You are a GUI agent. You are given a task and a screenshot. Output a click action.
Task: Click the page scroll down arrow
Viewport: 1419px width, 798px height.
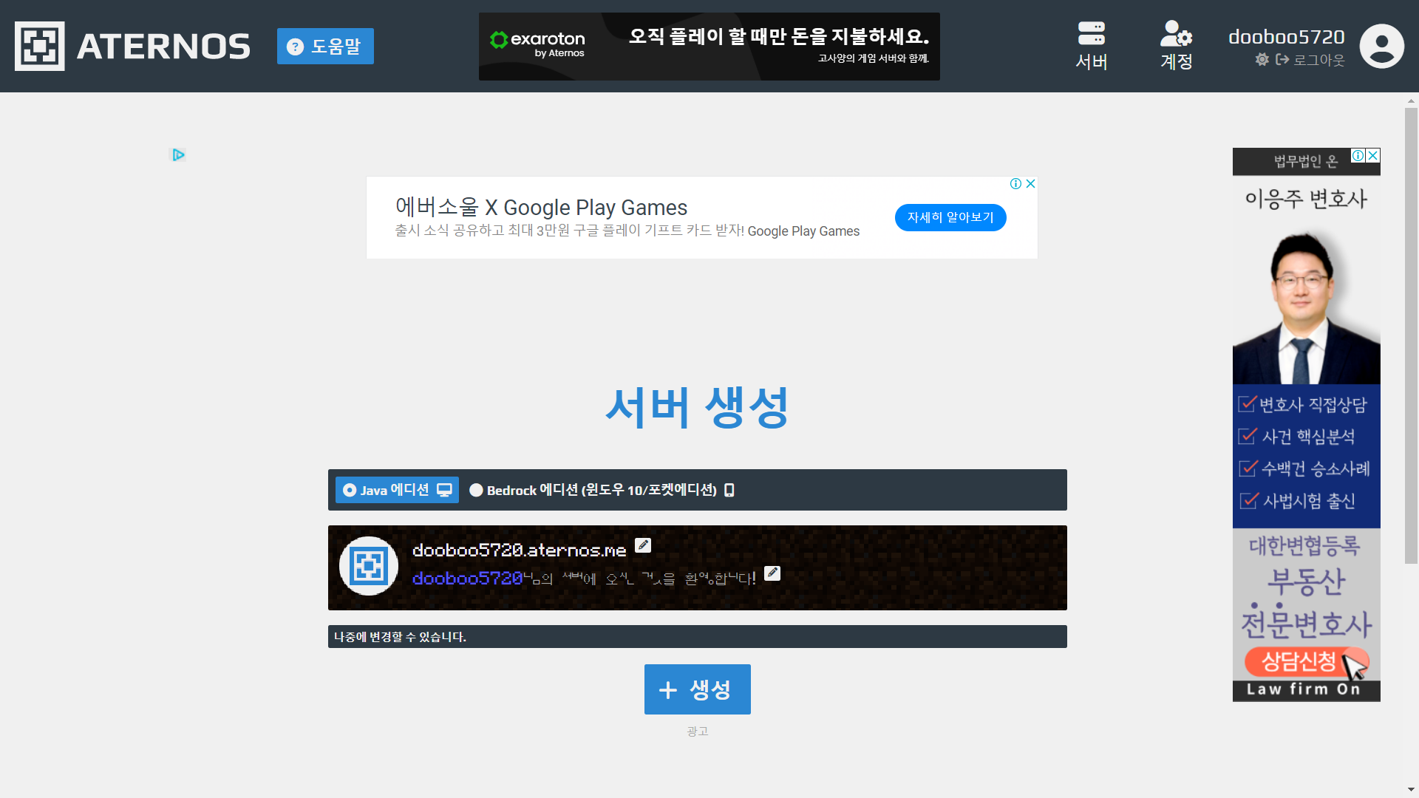tap(1411, 789)
